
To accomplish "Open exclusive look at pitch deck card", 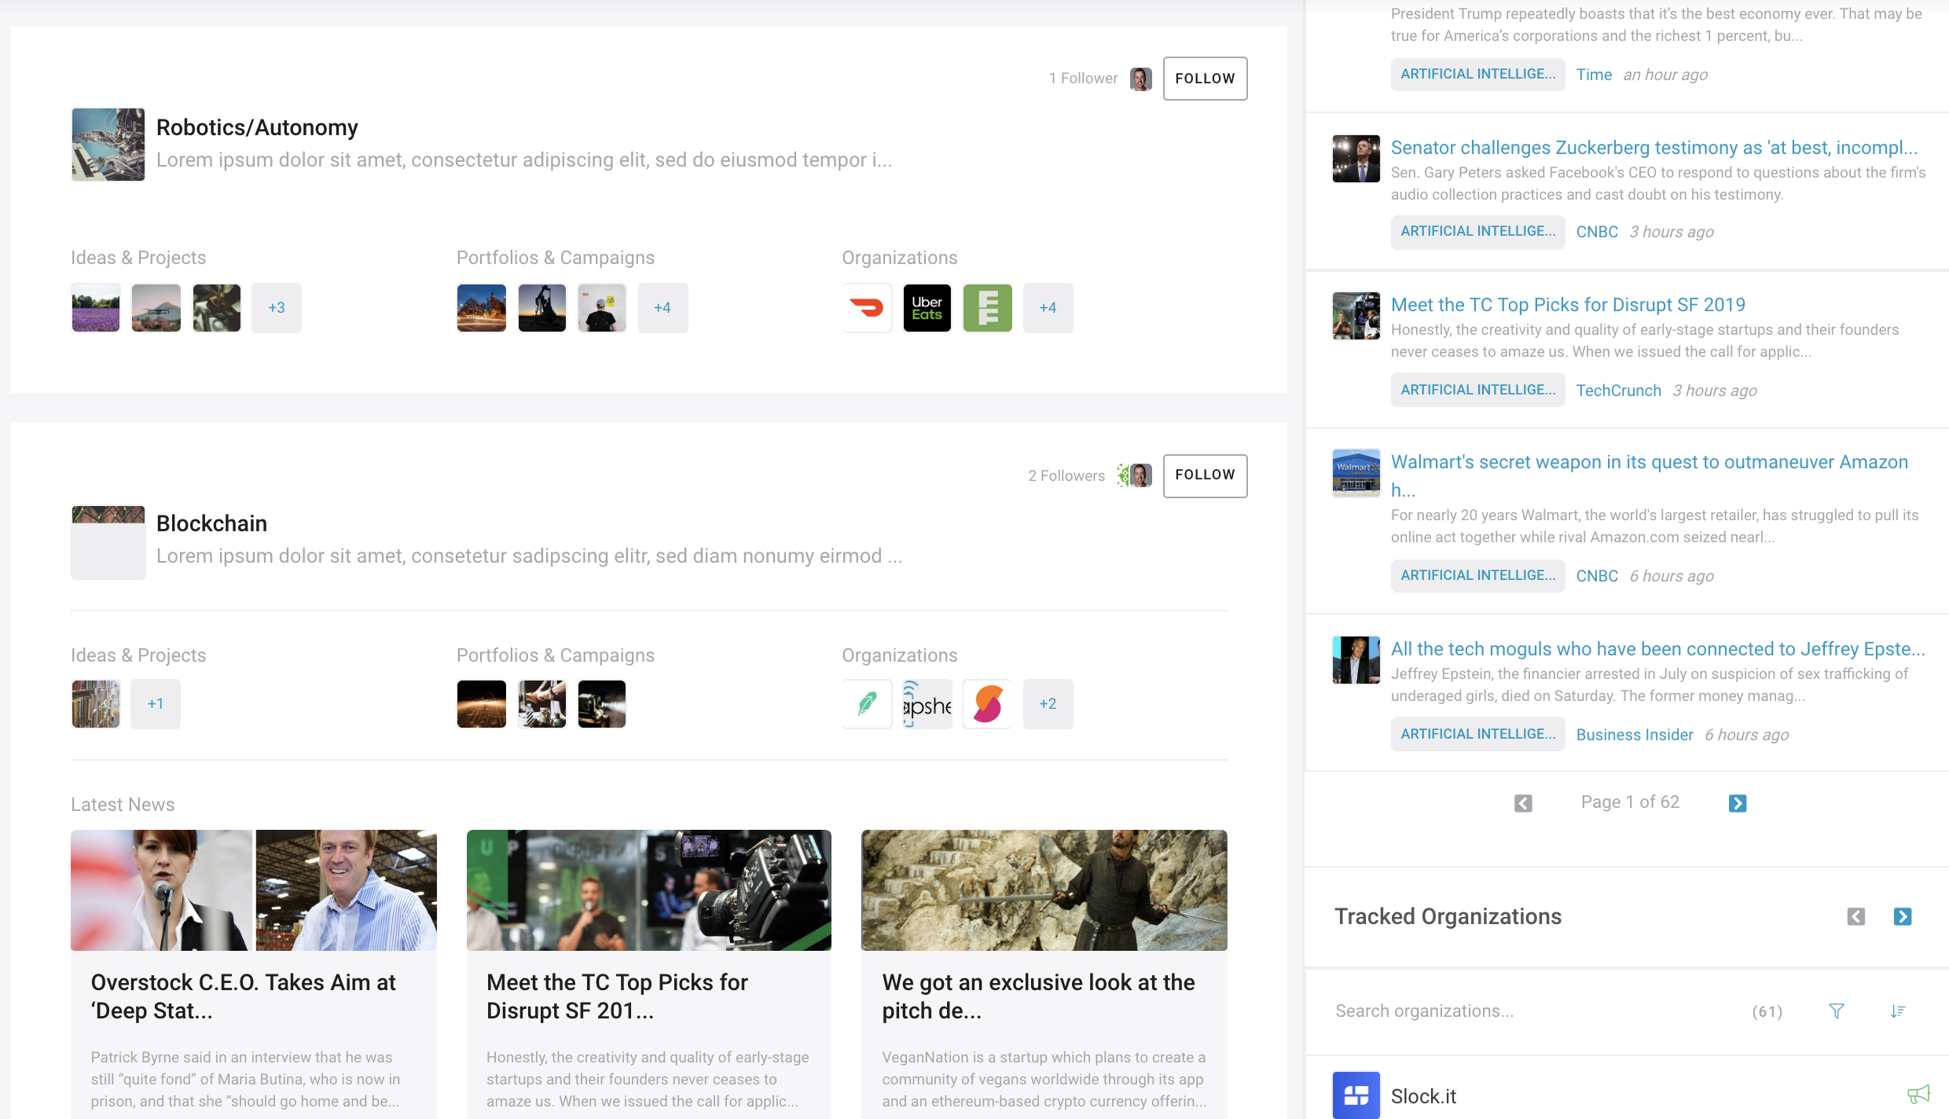I will tap(1044, 974).
